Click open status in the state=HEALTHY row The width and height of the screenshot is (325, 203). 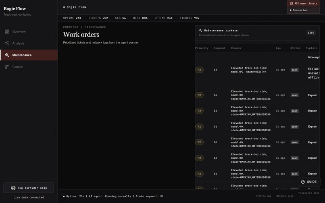pyautogui.click(x=294, y=70)
